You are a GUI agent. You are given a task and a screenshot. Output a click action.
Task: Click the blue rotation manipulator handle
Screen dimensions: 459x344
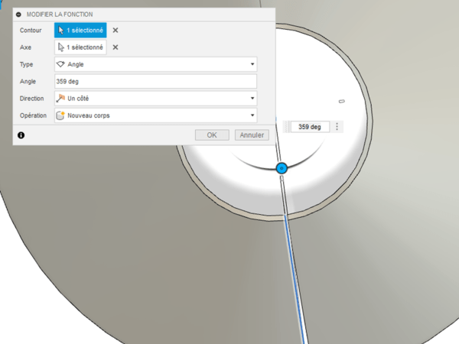click(x=281, y=167)
